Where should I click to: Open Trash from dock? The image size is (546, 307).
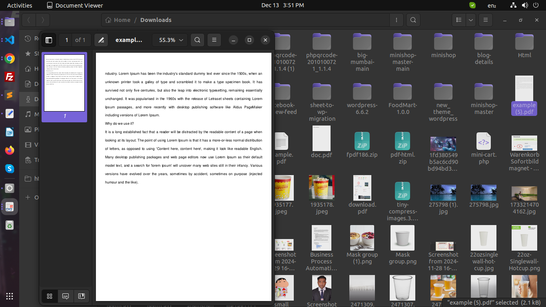pyautogui.click(x=10, y=225)
